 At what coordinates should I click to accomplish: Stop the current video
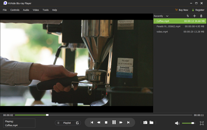106,122
